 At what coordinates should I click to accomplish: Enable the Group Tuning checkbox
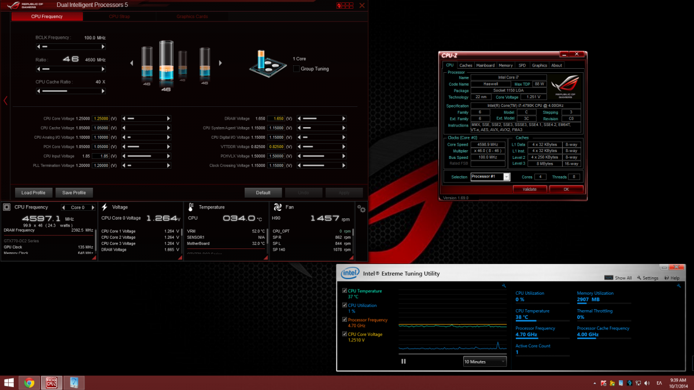tap(296, 69)
